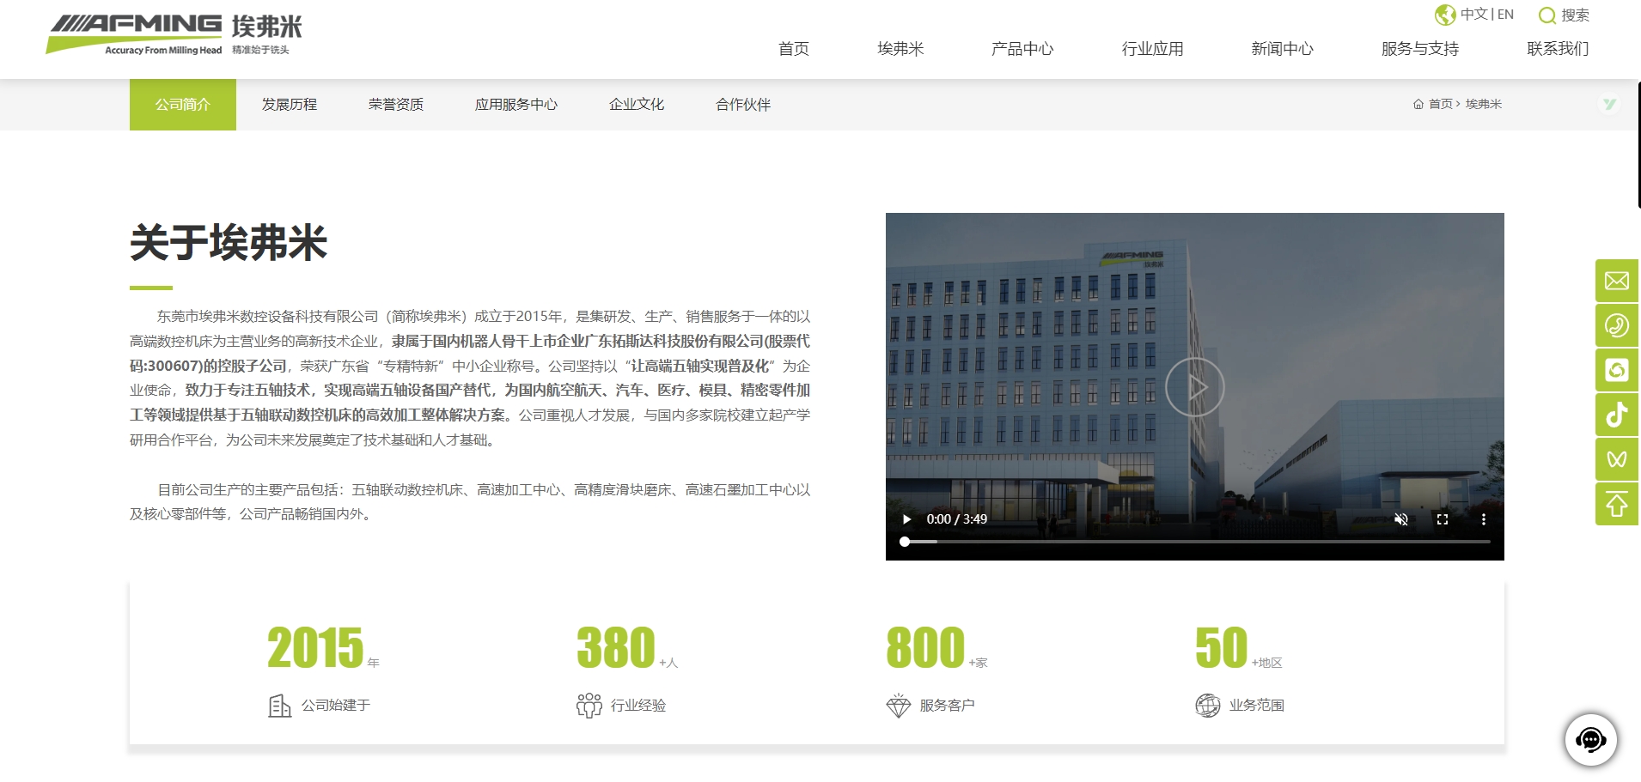The image size is (1641, 782).
Task: Switch to the 发展历程 tab
Action: coord(290,105)
